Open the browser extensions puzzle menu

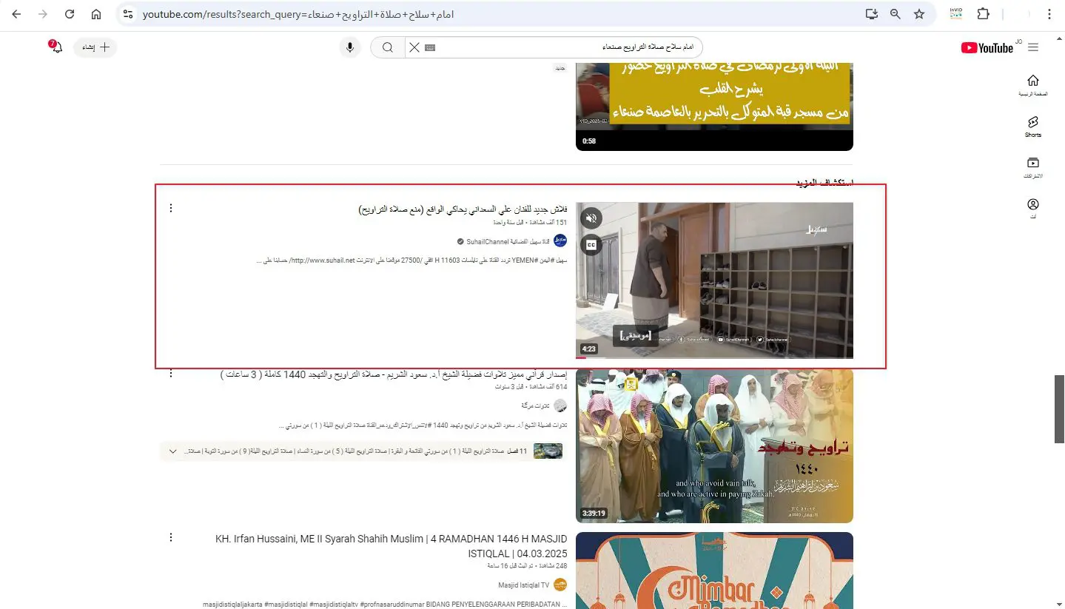coord(983,14)
